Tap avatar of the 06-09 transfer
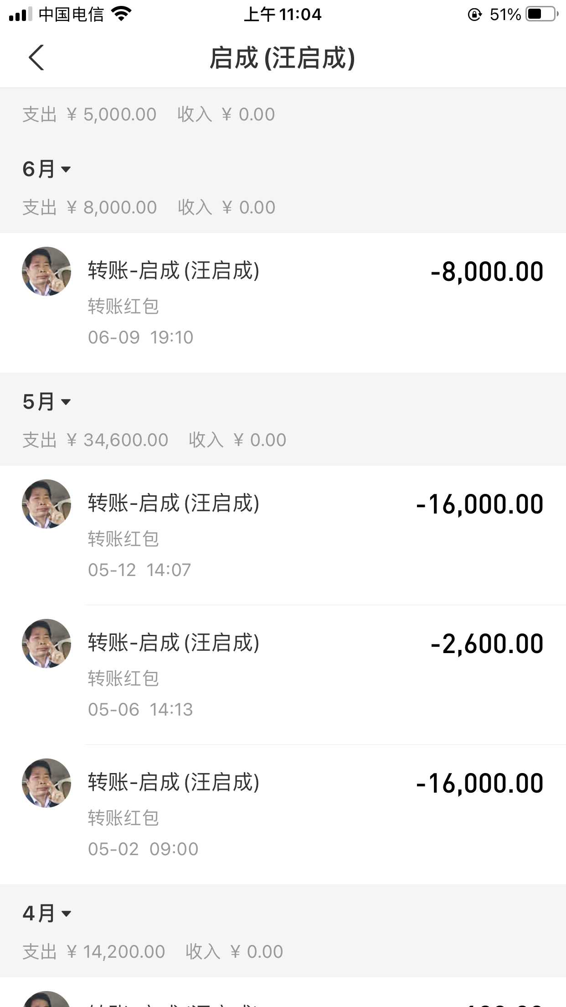566x1007 pixels. [46, 271]
